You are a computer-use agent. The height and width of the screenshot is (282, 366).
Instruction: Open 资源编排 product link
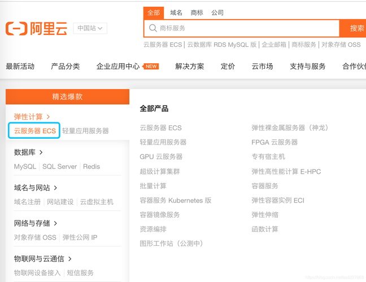[153, 230]
